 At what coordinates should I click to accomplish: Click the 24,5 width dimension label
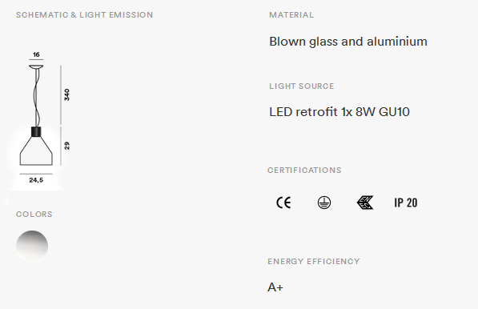point(36,180)
